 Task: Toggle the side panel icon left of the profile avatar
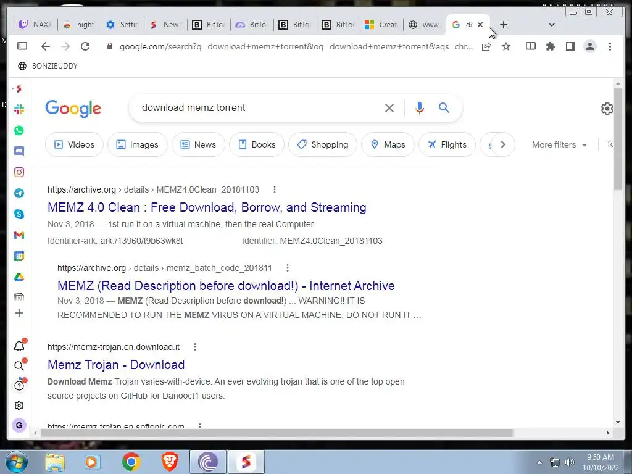click(x=570, y=46)
